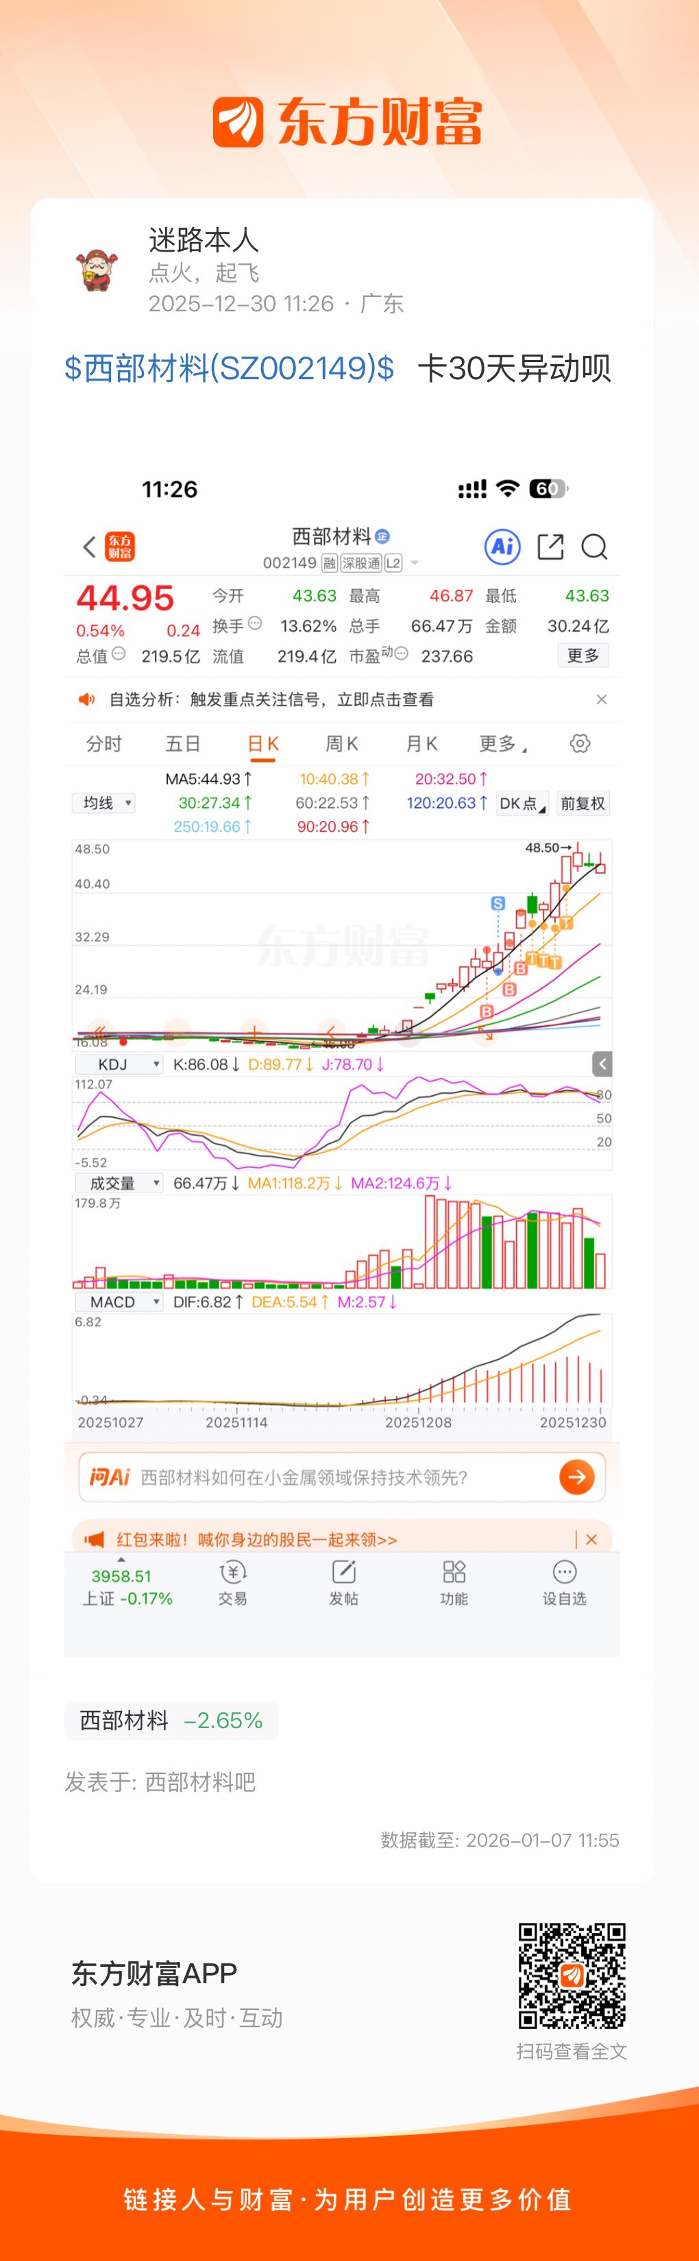Tap the small orange 东方财富 app icon
This screenshot has width=699, height=2261.
(120, 547)
